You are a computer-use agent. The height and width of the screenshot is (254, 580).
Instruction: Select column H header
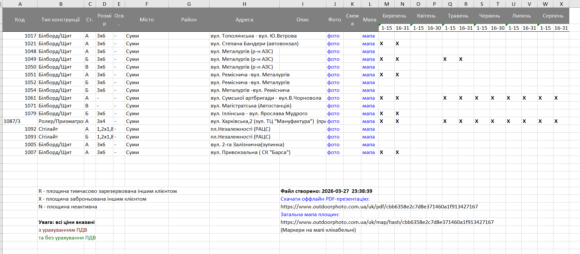244,4
